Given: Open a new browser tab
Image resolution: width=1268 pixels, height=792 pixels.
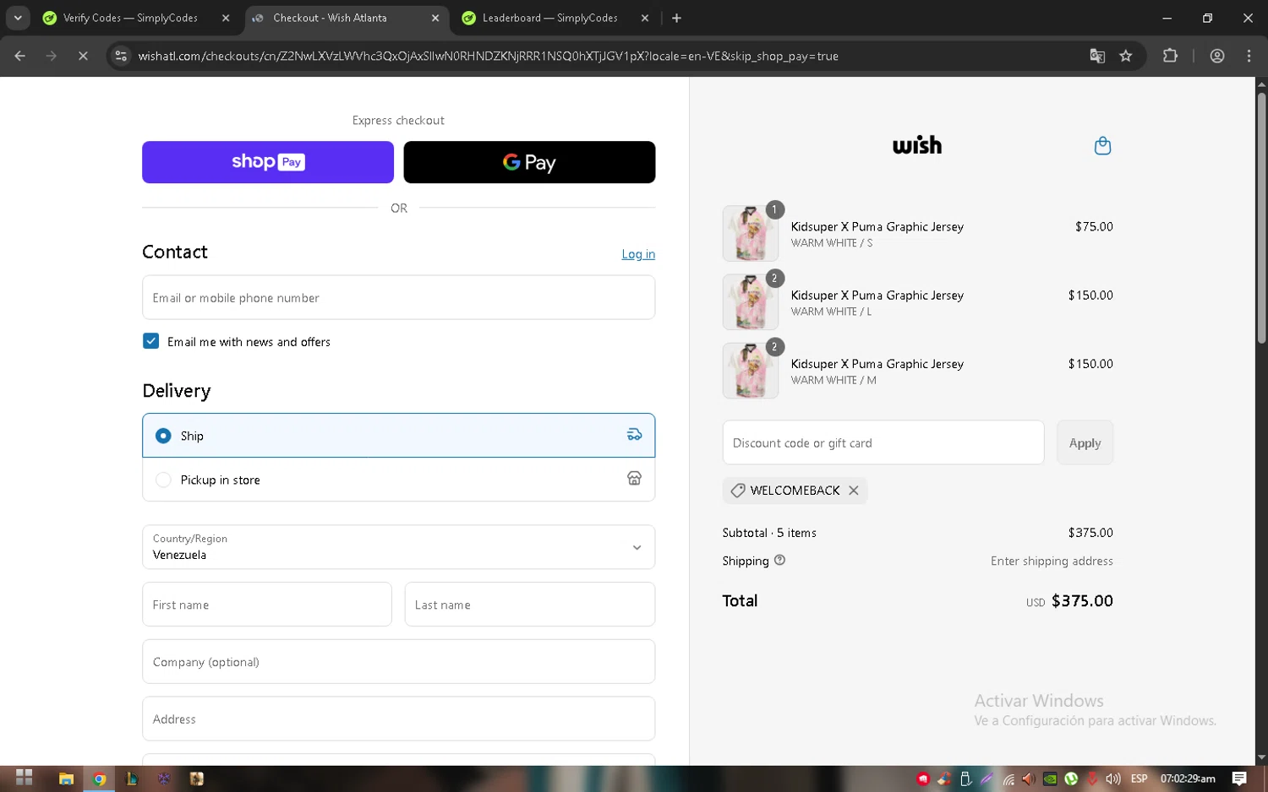Looking at the screenshot, I should pyautogui.click(x=676, y=18).
